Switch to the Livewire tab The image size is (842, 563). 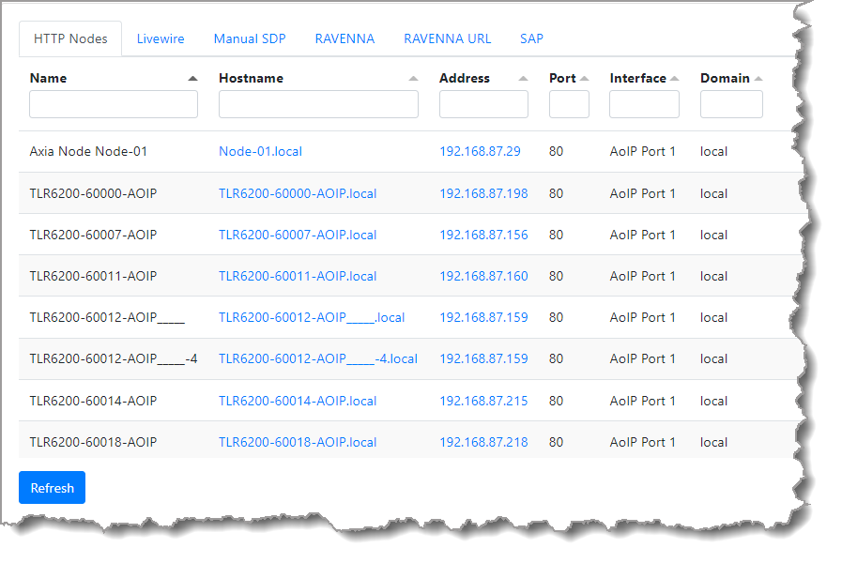[x=161, y=39]
